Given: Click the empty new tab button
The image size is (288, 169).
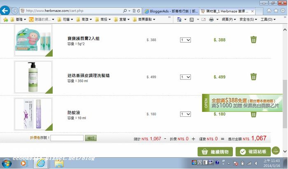Looking at the screenshot, I should [259, 12].
